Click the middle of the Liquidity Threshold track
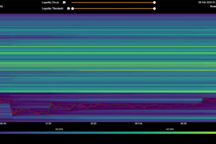The height and width of the screenshot is (144, 216). click(113, 8)
